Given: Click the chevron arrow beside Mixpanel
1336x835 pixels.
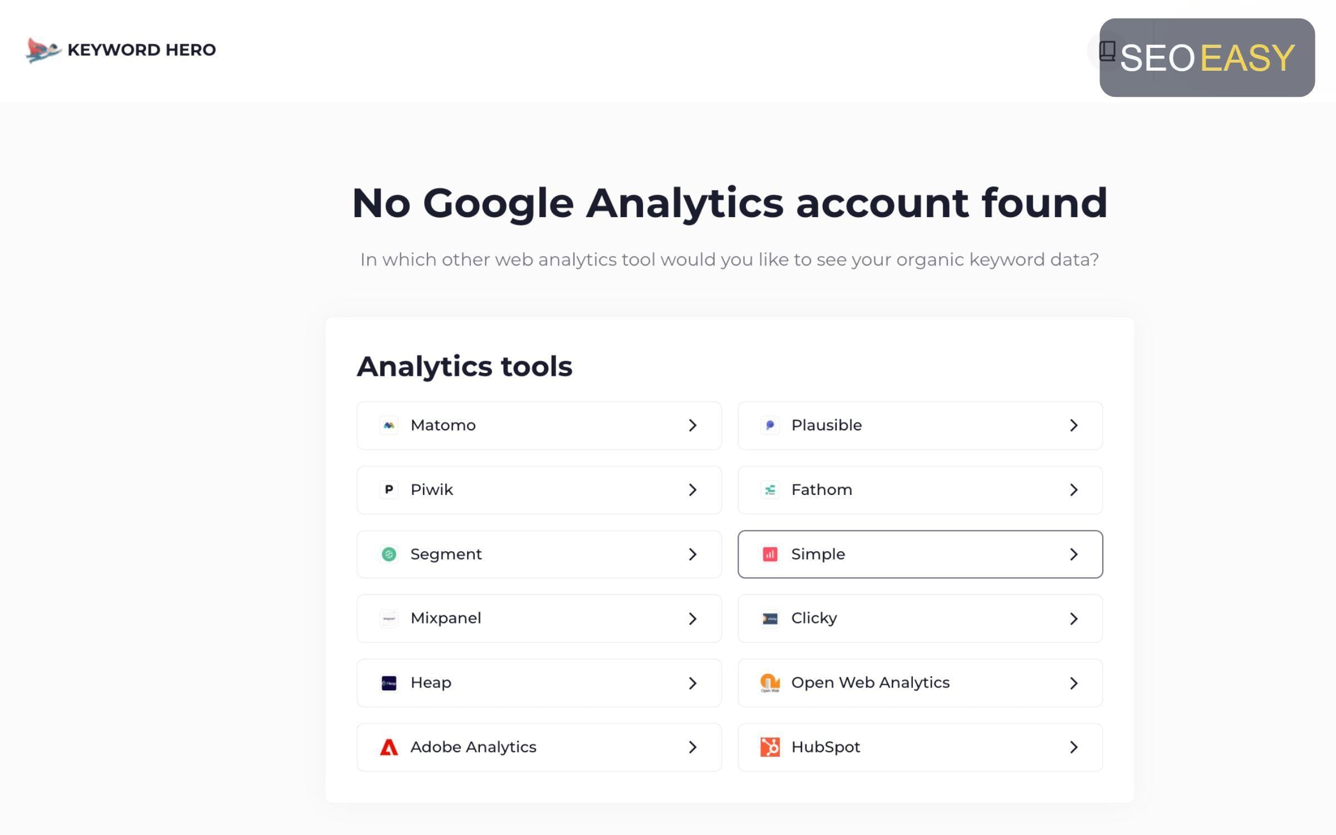Looking at the screenshot, I should [x=692, y=618].
